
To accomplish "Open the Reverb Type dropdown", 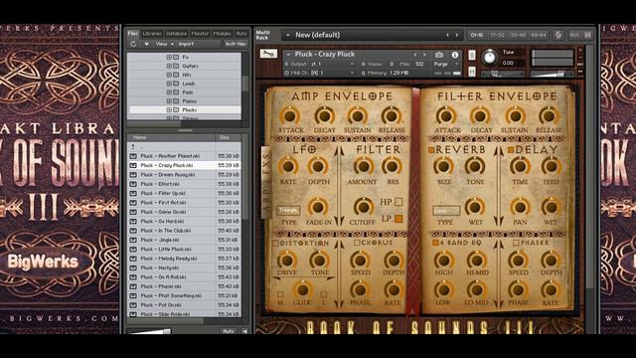I will pyautogui.click(x=446, y=210).
